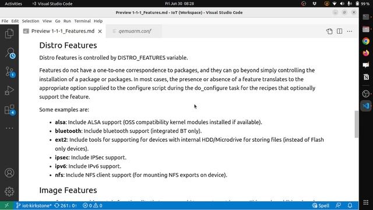
Task: Open the Search view in activity bar
Action: [x=10, y=53]
